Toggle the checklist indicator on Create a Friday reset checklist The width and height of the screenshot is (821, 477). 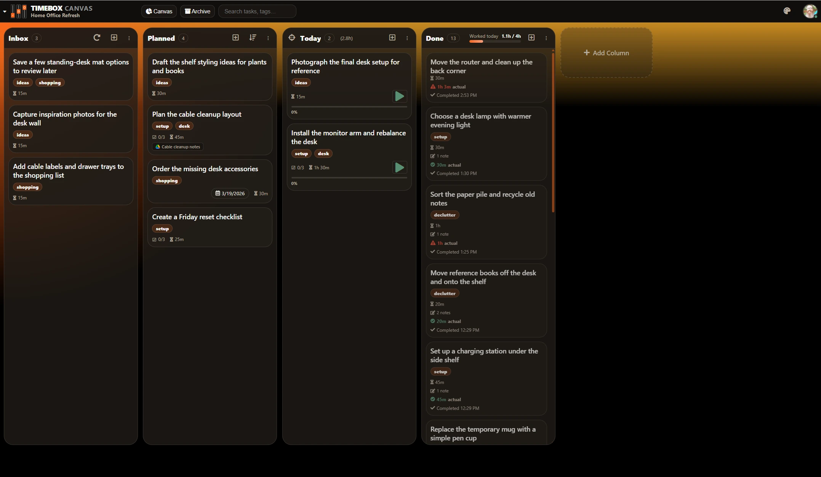(x=158, y=239)
